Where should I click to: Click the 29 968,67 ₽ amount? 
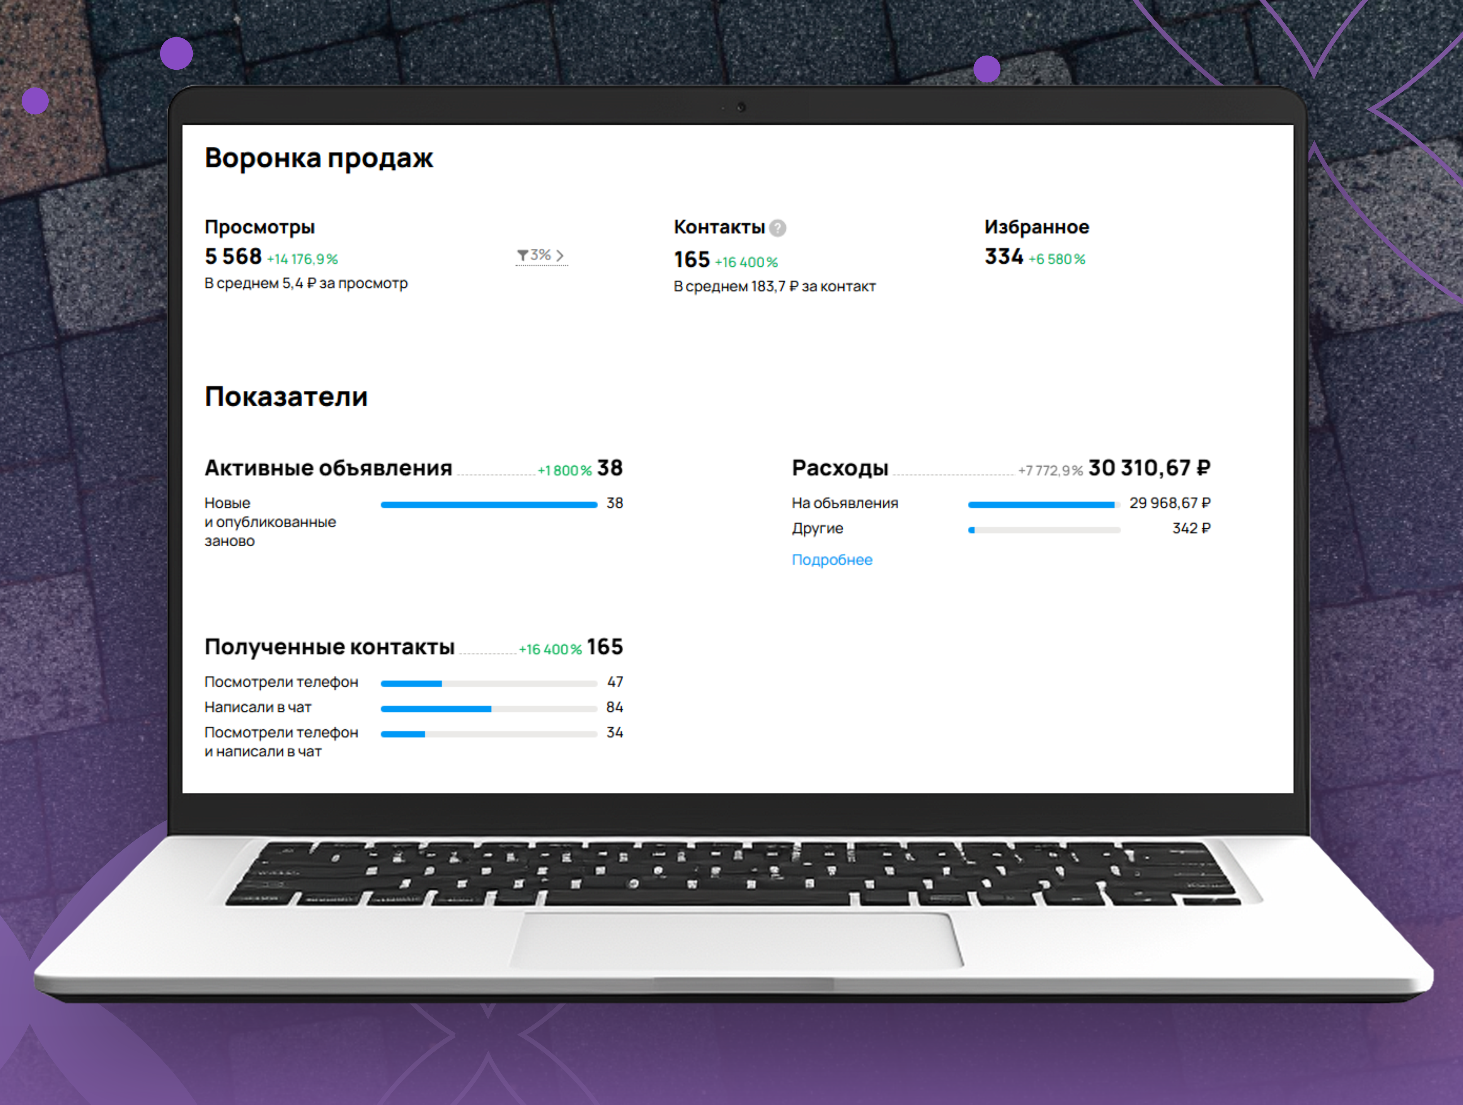coord(1170,503)
